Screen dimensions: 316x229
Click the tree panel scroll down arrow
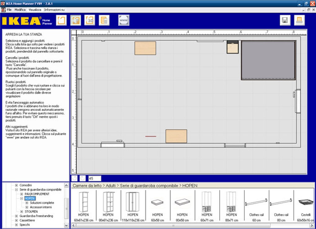[66, 225]
